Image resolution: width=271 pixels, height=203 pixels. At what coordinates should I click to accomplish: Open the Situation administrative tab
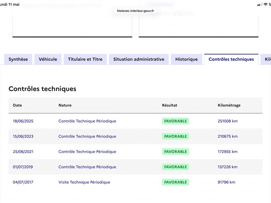tap(139, 59)
